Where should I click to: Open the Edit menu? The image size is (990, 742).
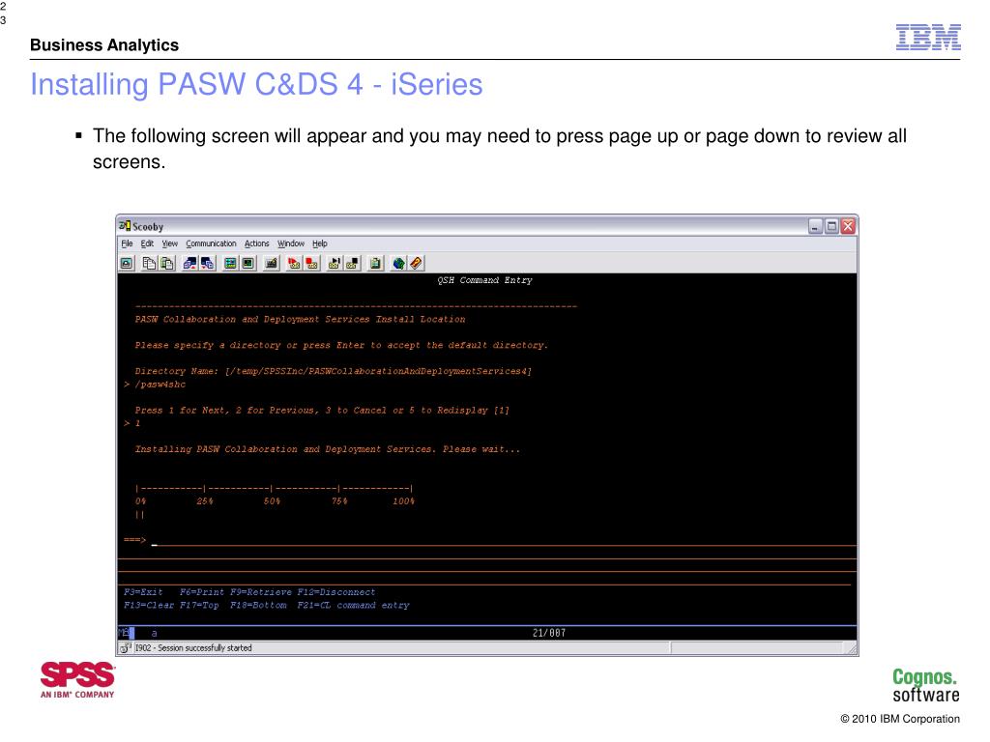147,243
